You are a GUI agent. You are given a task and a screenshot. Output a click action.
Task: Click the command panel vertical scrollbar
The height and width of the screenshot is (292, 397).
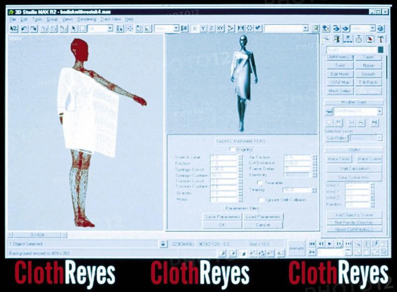[x=387, y=67]
